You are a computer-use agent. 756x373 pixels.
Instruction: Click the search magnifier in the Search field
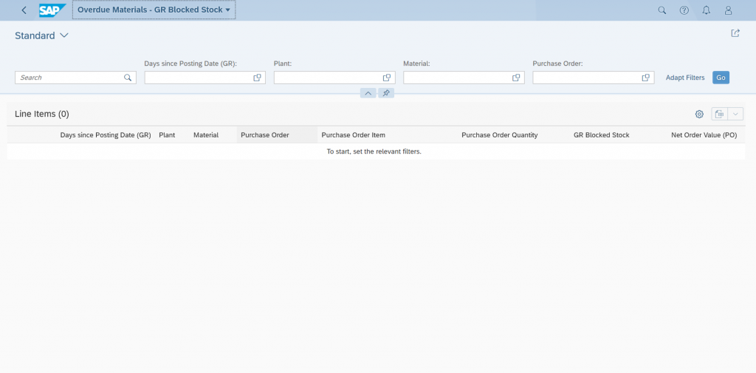click(128, 78)
